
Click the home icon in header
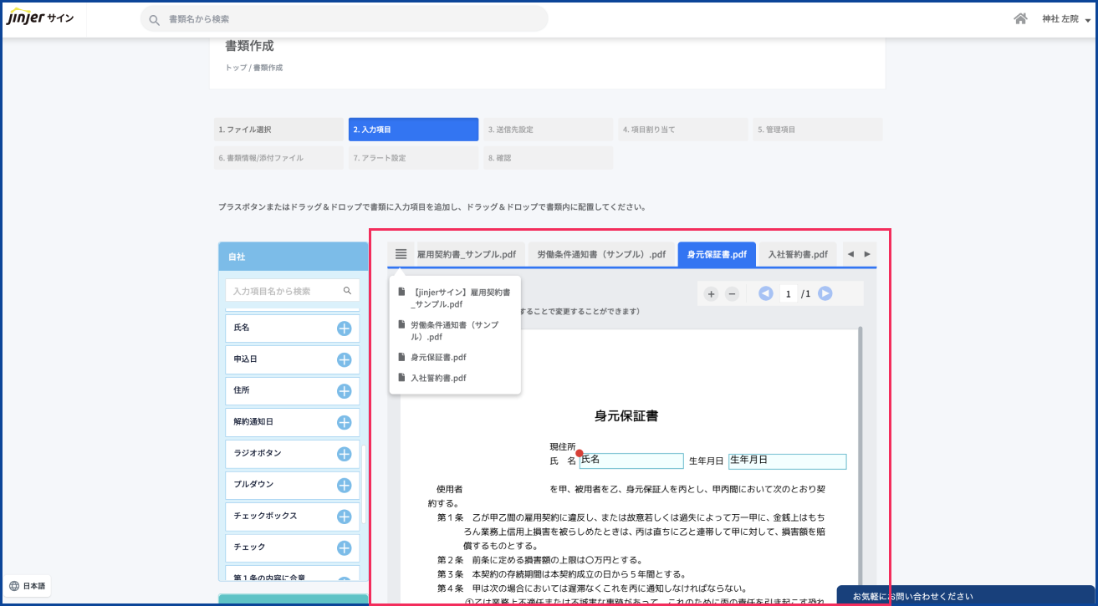click(x=1020, y=19)
